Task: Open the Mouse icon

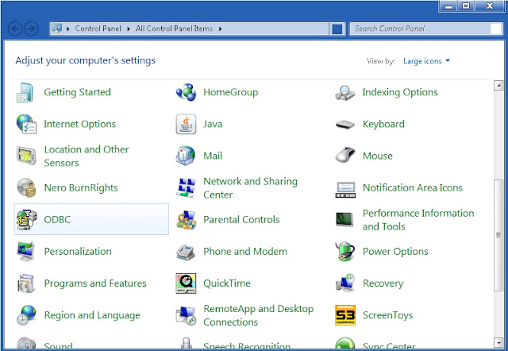Action: click(x=345, y=155)
